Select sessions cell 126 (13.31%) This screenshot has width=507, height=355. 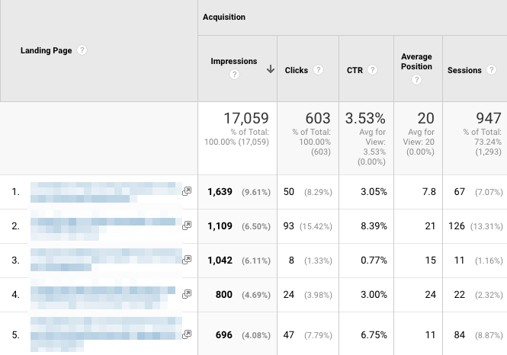pyautogui.click(x=476, y=226)
